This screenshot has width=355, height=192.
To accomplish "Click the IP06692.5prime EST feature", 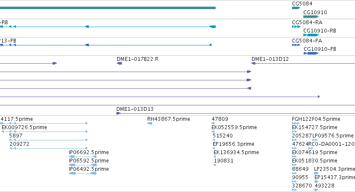I will click(x=83, y=157).
